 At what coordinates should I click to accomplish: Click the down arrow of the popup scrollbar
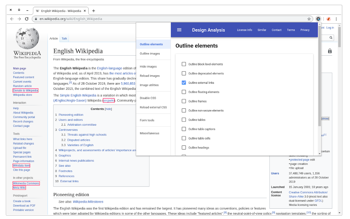320,154
